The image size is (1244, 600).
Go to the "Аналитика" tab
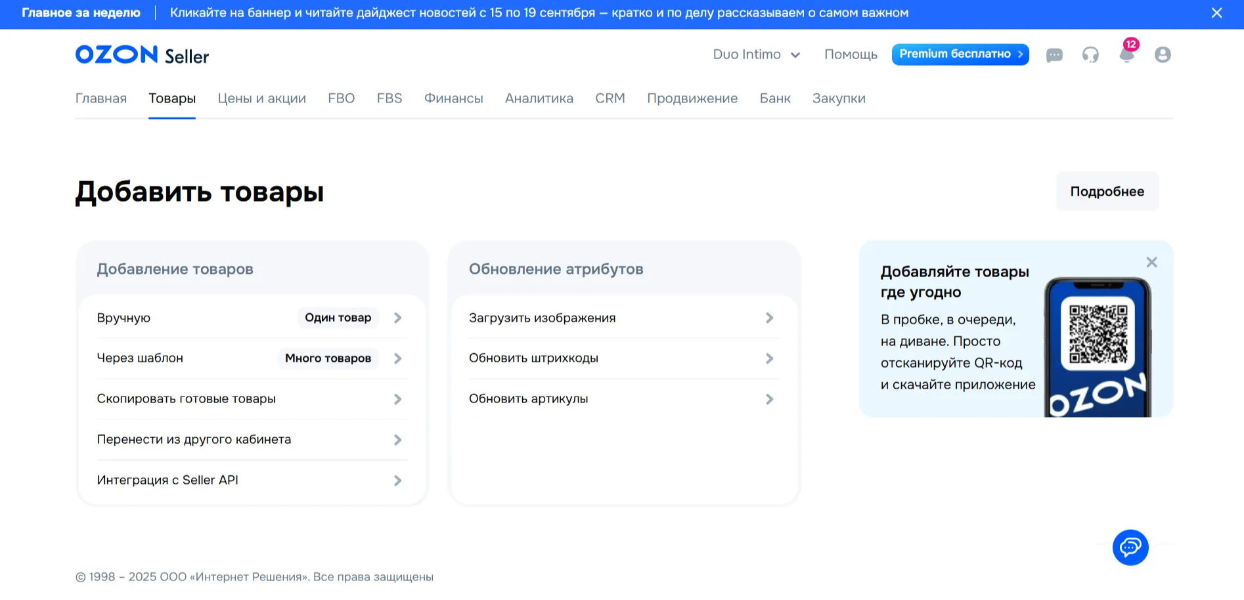click(x=539, y=98)
